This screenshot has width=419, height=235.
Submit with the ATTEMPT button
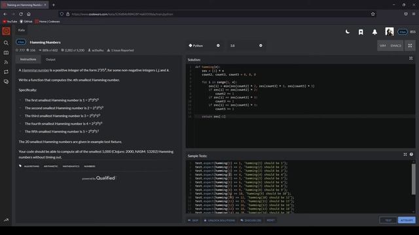pyautogui.click(x=407, y=221)
